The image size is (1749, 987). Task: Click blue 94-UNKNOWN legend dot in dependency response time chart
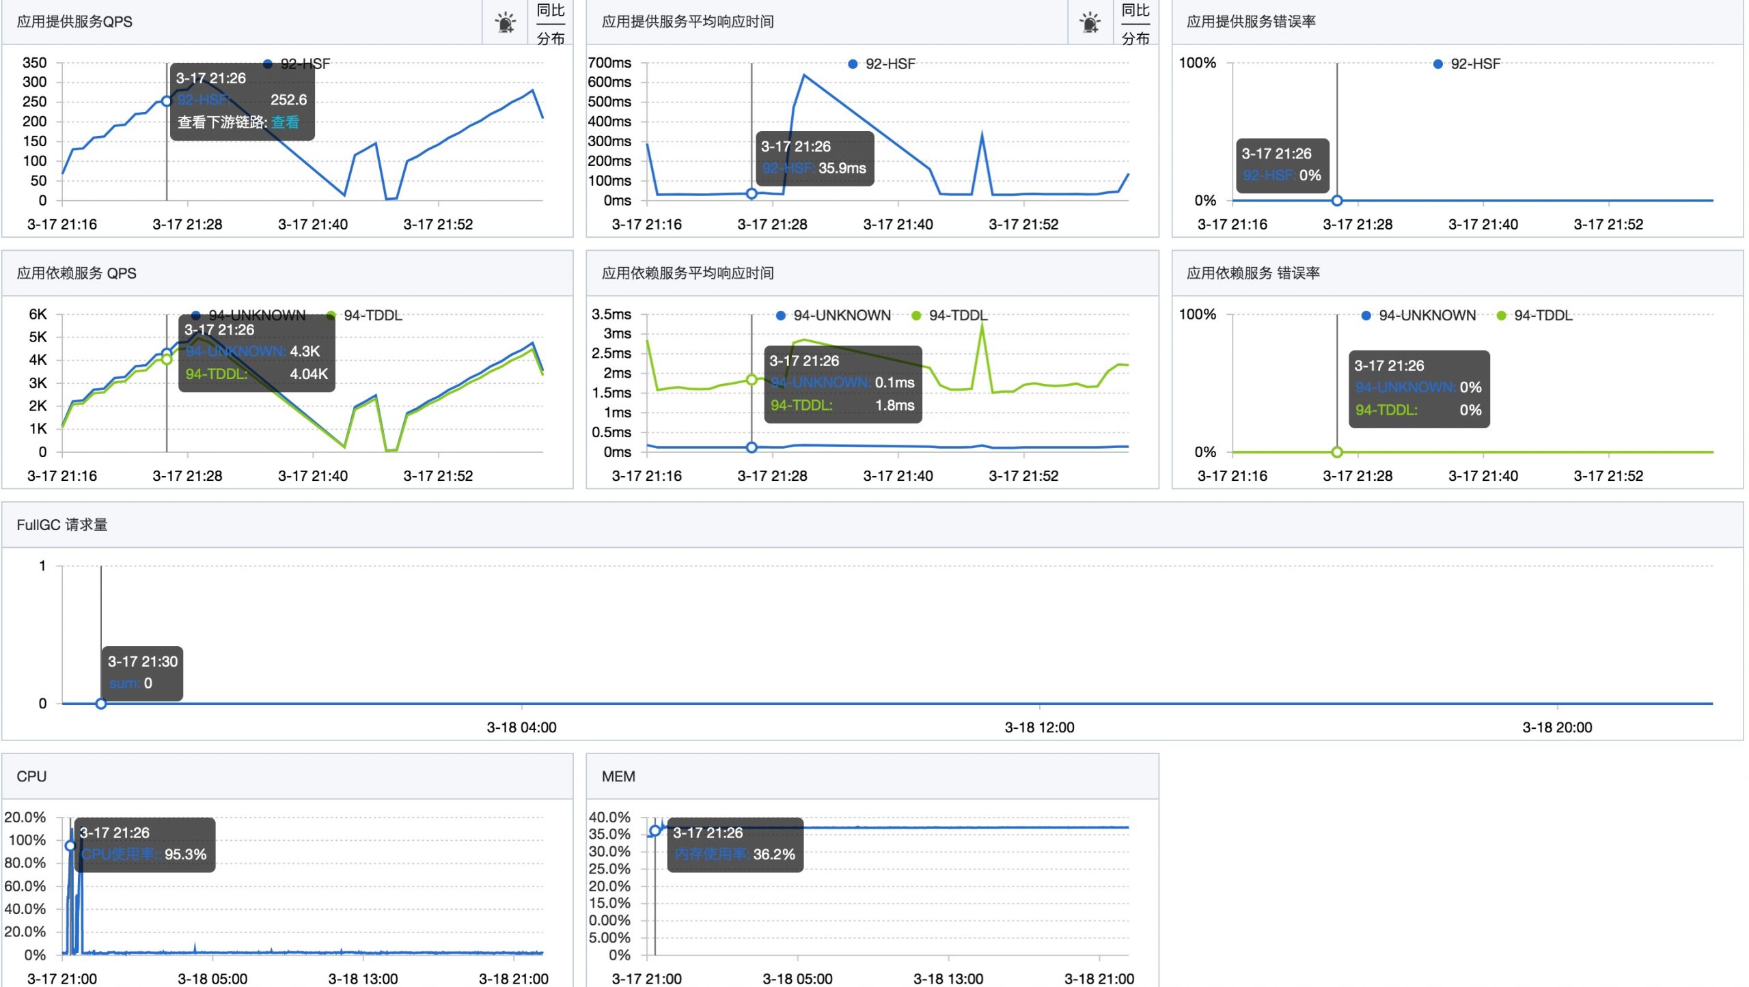click(x=781, y=316)
